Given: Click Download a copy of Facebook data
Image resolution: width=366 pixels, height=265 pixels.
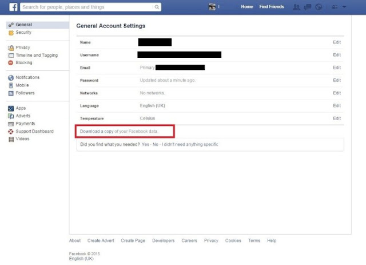Looking at the screenshot, I should [97, 131].
